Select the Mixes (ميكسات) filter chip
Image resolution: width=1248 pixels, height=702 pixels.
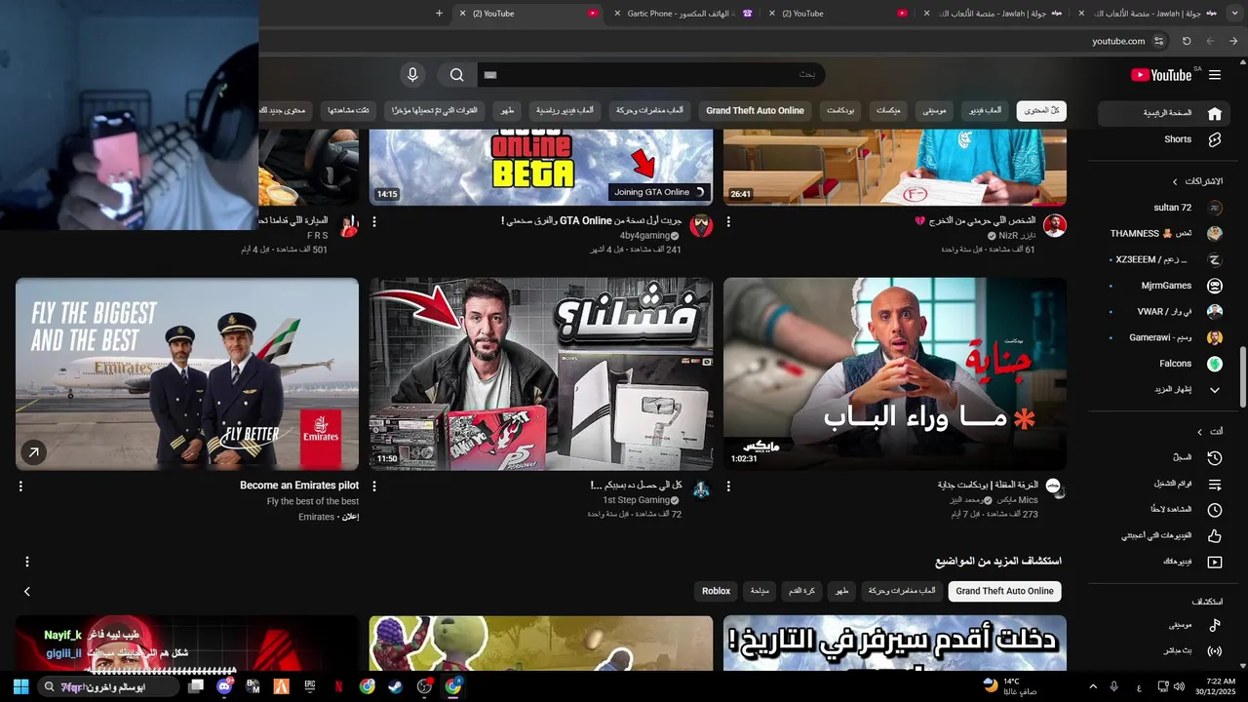pos(888,111)
